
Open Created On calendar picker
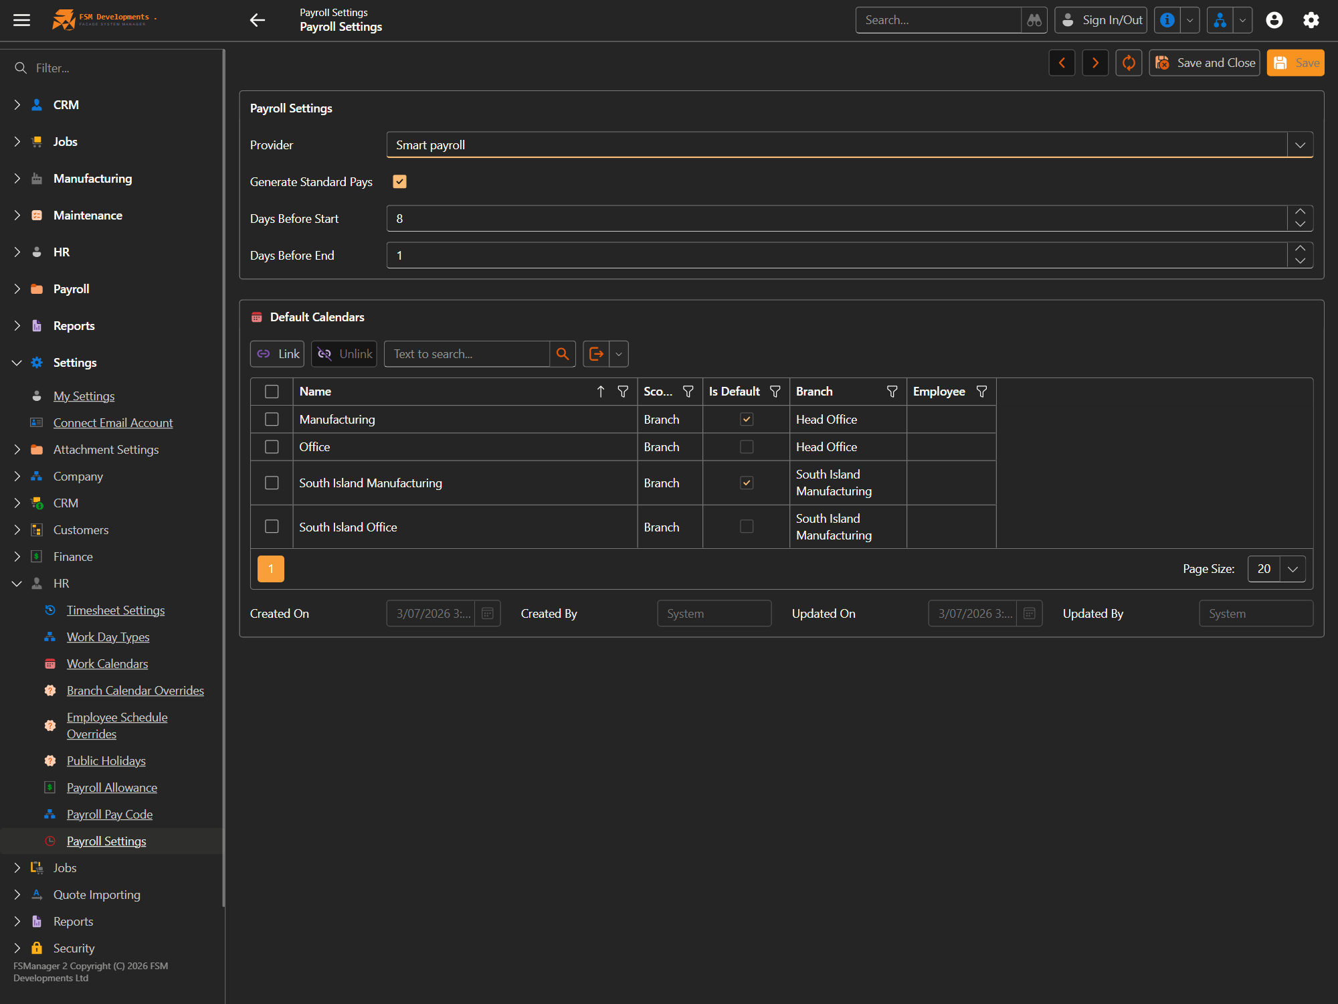pyautogui.click(x=488, y=614)
